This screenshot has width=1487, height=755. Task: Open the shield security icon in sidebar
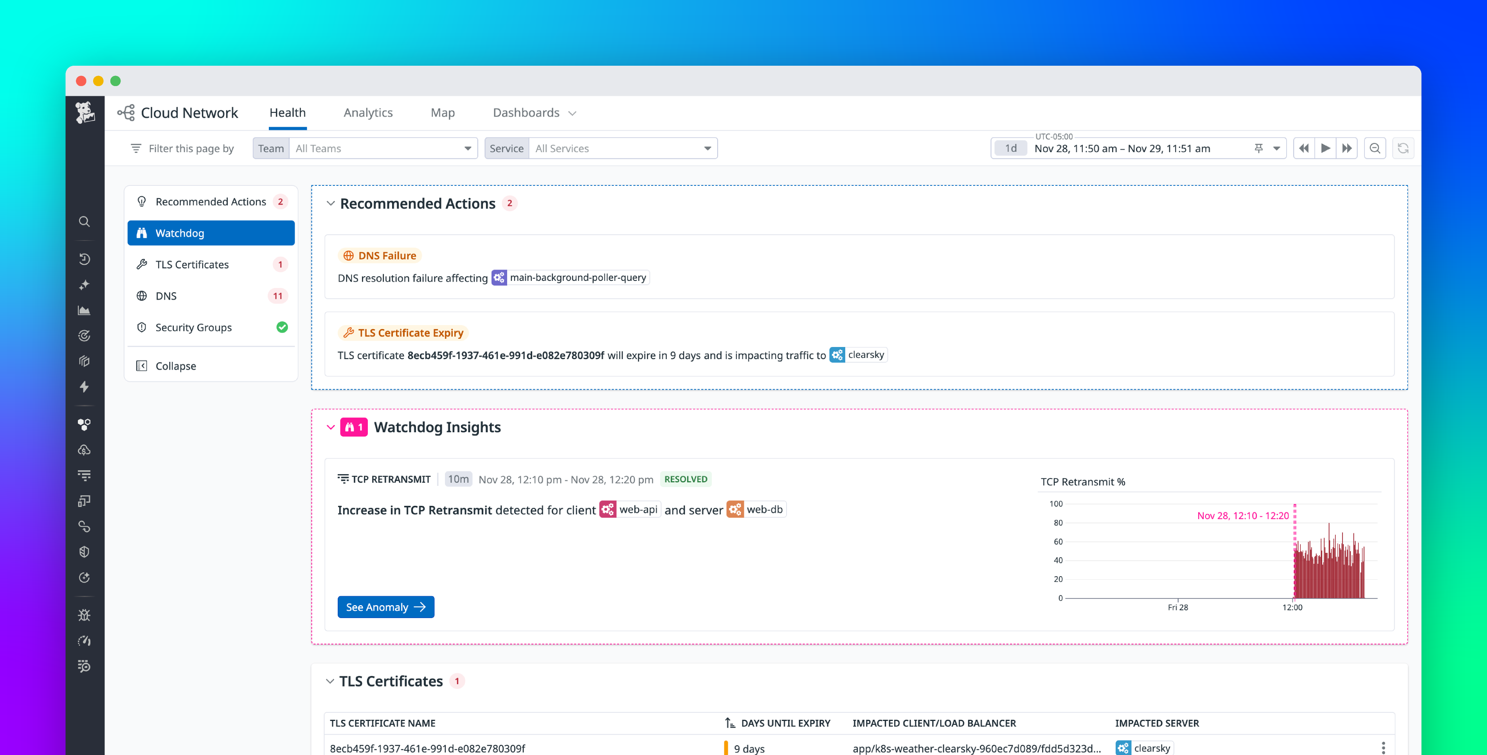point(84,551)
